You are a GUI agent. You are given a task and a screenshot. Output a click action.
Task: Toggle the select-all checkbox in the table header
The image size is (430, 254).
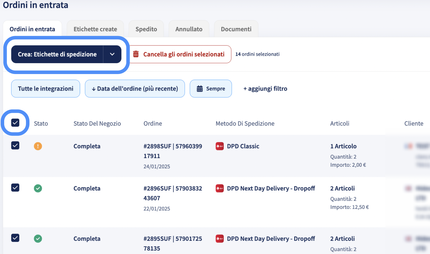click(x=15, y=122)
